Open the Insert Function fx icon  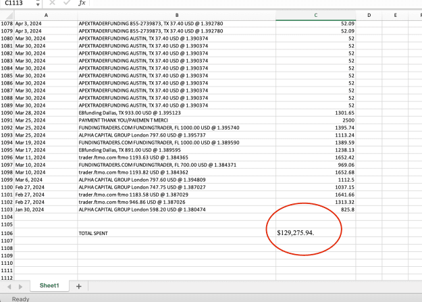tap(82, 3)
